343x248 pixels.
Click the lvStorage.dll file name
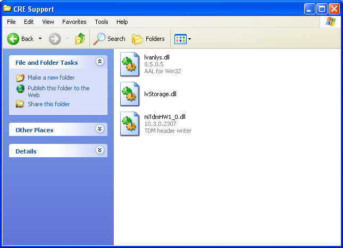click(160, 94)
